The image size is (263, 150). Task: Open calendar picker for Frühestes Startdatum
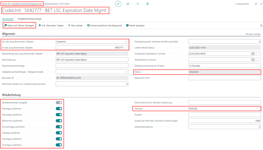(253, 54)
